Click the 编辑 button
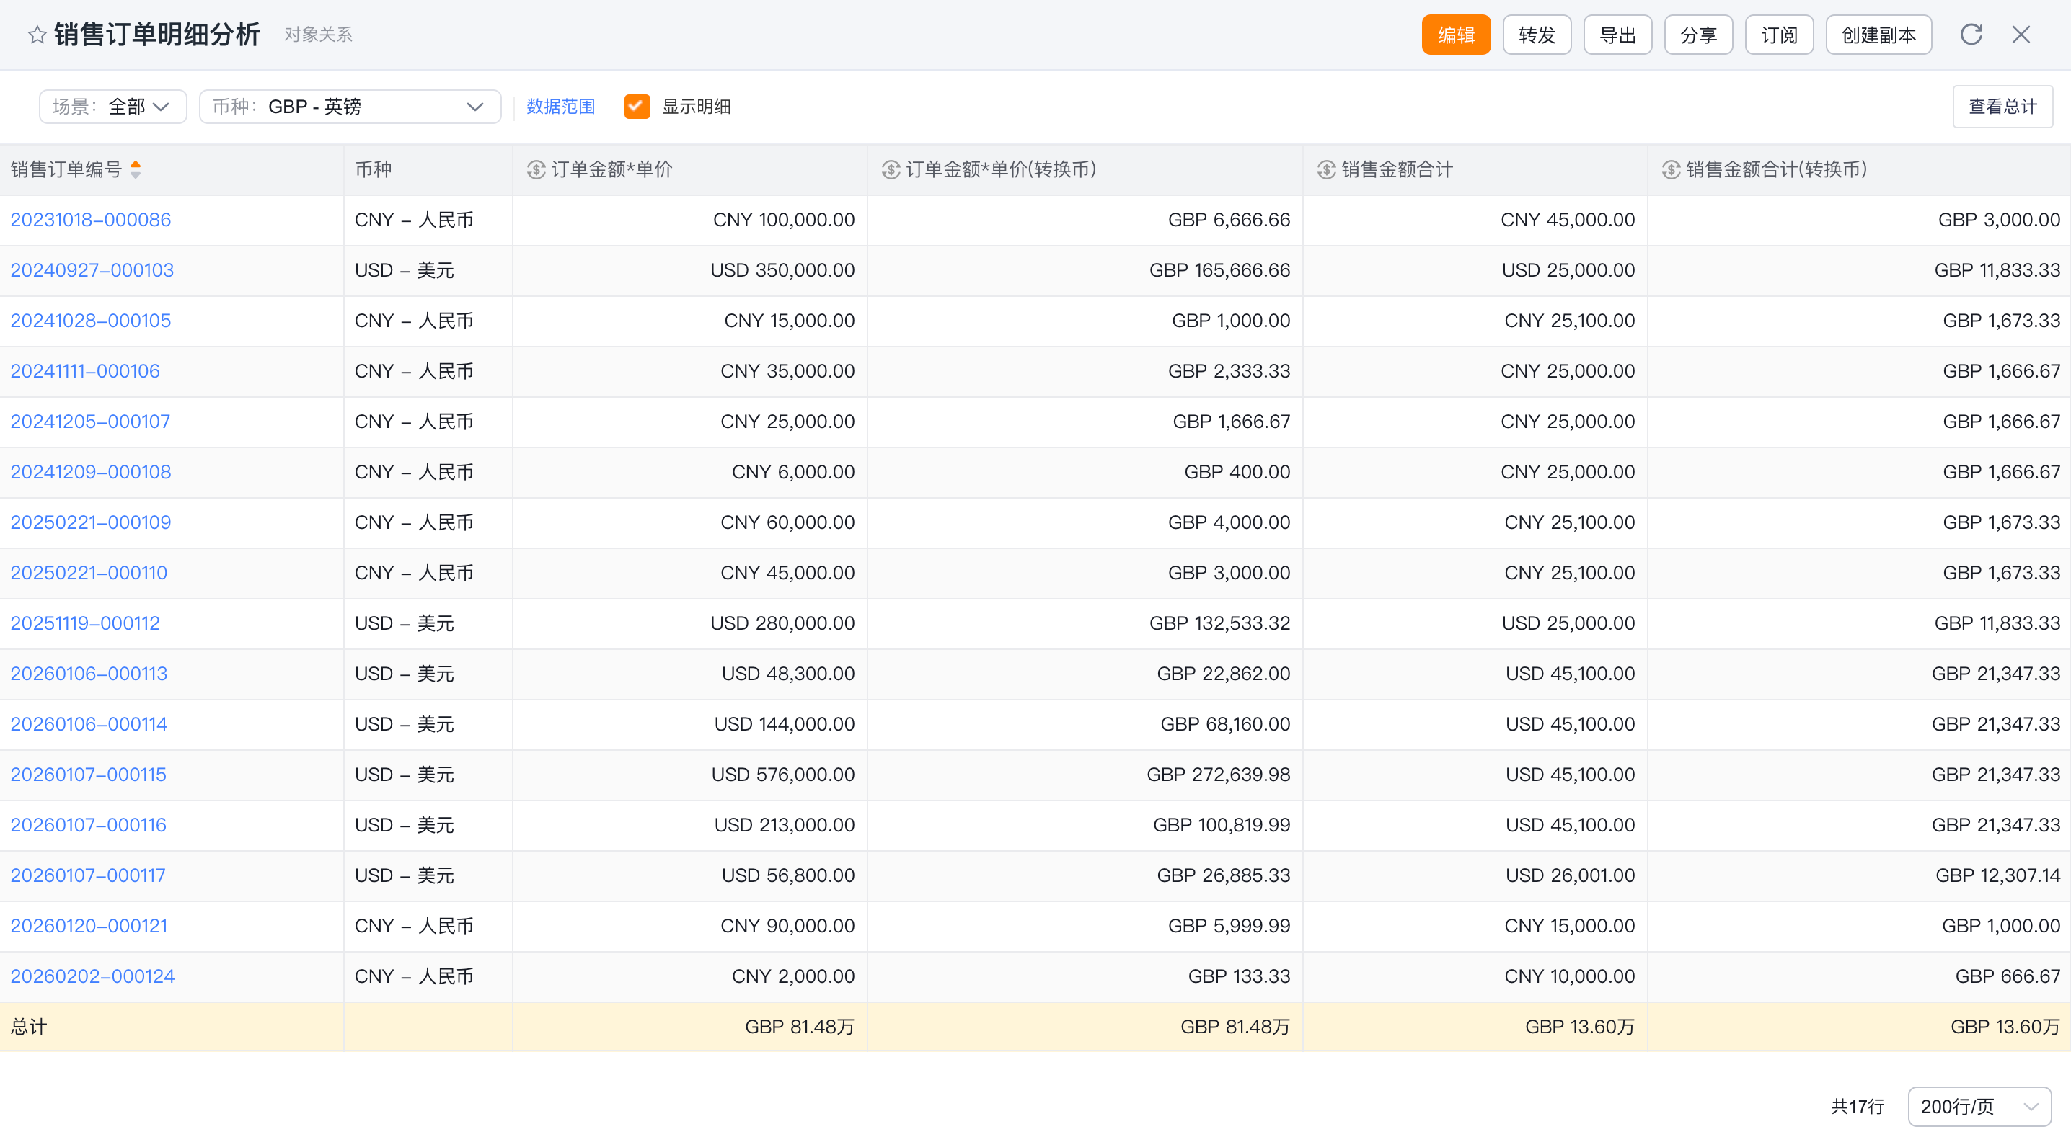This screenshot has width=2071, height=1137. pyautogui.click(x=1456, y=35)
